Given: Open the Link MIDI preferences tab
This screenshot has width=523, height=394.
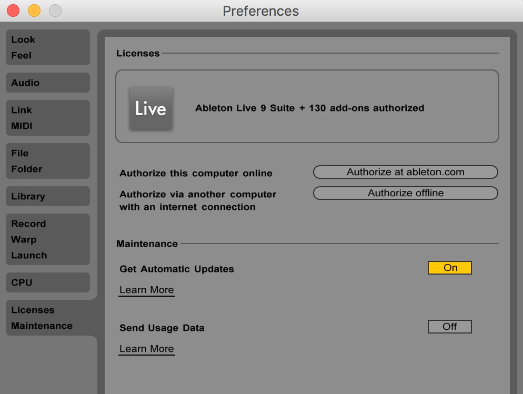Looking at the screenshot, I should (48, 118).
